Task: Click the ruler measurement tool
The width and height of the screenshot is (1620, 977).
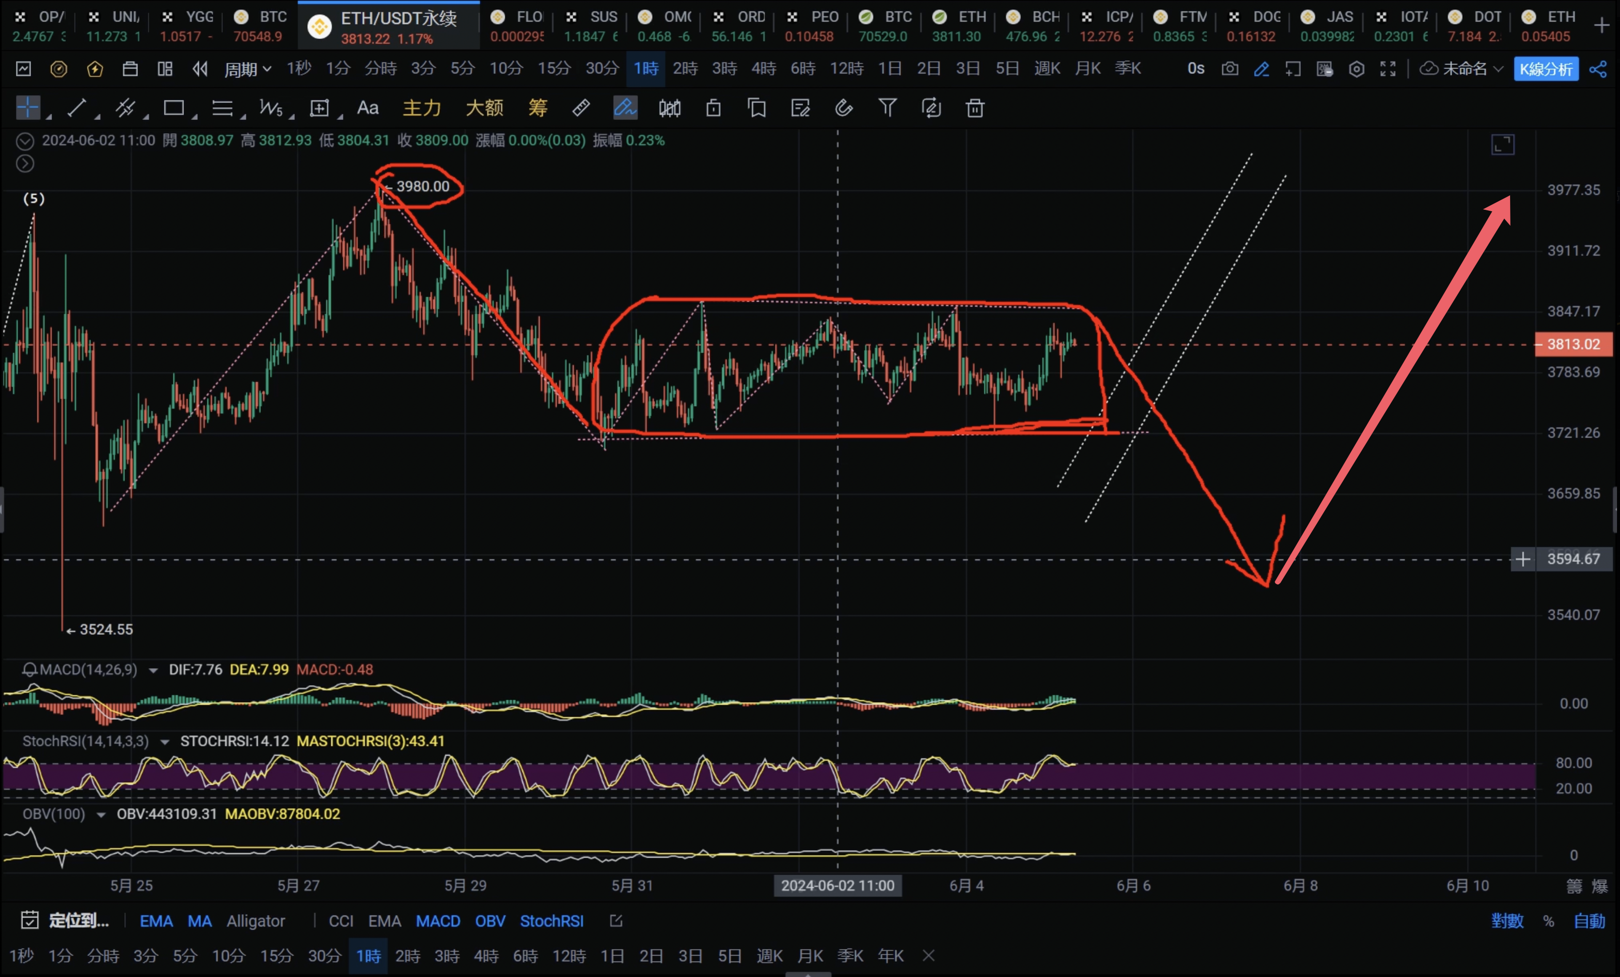Action: [581, 108]
